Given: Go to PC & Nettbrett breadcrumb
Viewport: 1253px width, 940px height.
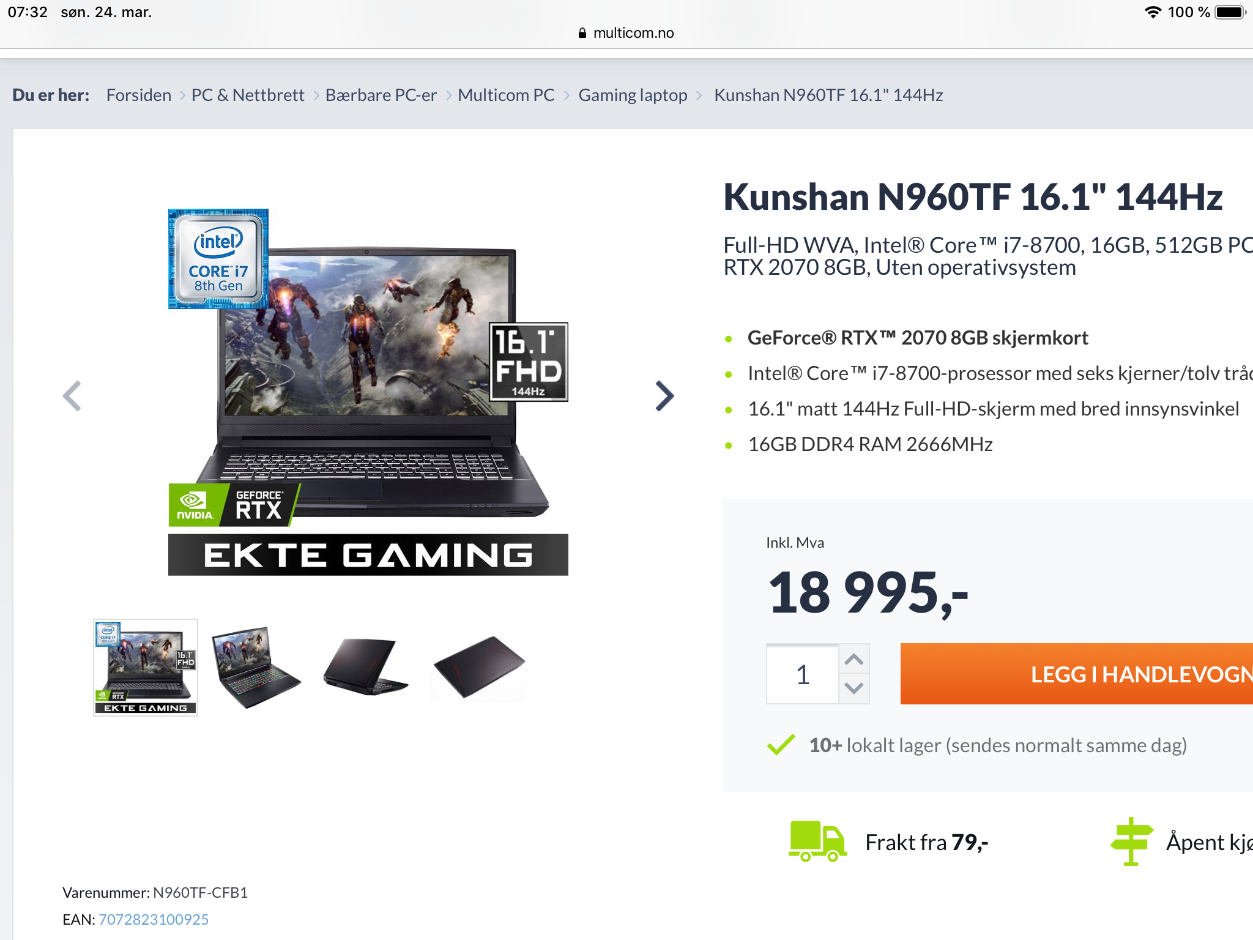Looking at the screenshot, I should pos(248,95).
